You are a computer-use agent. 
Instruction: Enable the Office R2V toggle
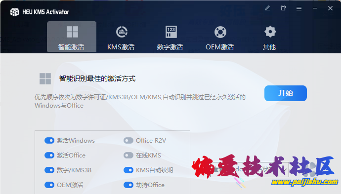tap(128, 141)
